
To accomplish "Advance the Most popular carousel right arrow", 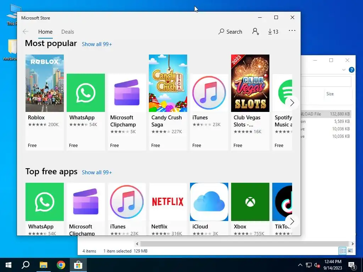I will point(292,103).
